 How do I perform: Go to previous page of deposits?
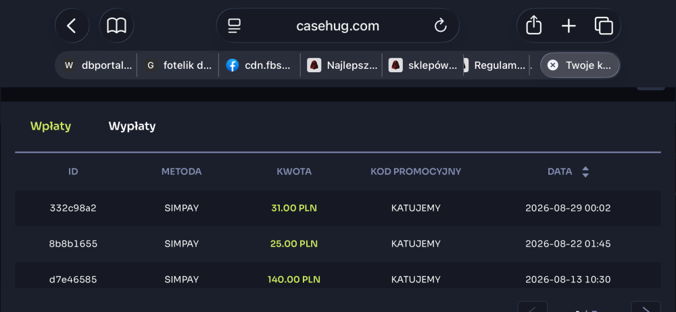click(x=533, y=307)
